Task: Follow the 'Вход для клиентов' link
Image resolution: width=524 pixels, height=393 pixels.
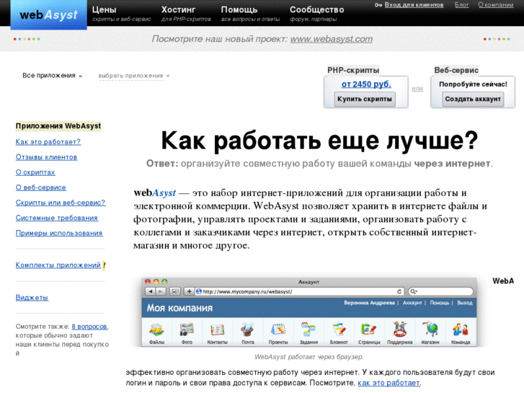Action: point(414,5)
